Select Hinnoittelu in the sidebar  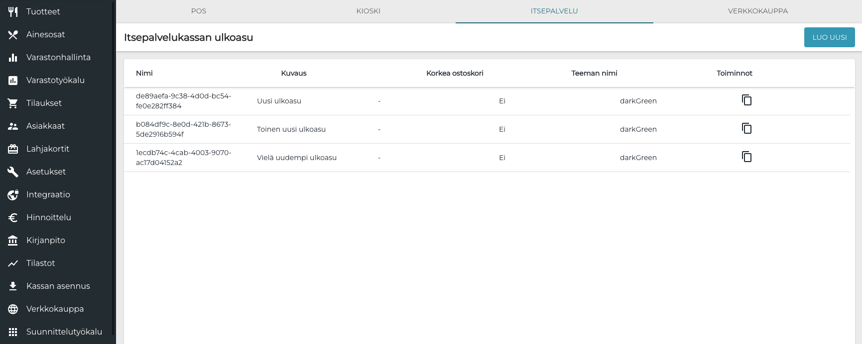[57, 217]
